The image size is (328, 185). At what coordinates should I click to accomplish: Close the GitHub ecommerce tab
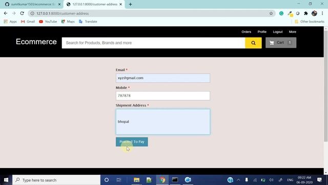59,4
